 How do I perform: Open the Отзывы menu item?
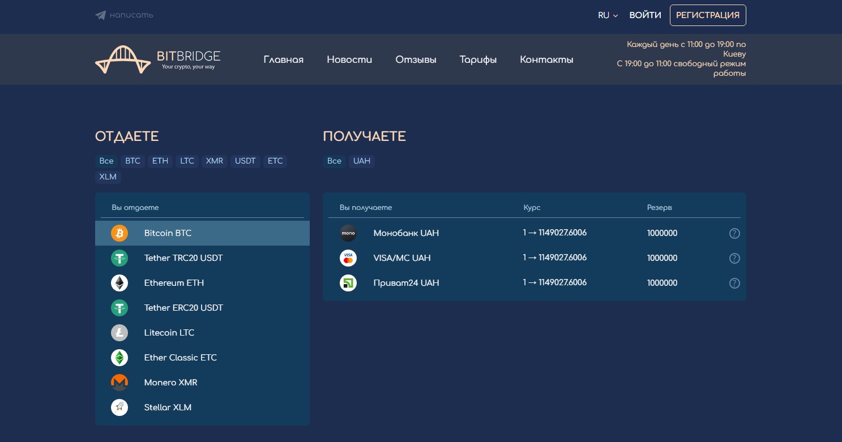[416, 59]
